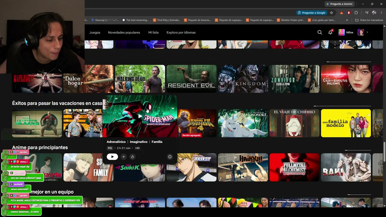
Task: Open the El joven Sheldon thumbnail
Action: [x=83, y=123]
